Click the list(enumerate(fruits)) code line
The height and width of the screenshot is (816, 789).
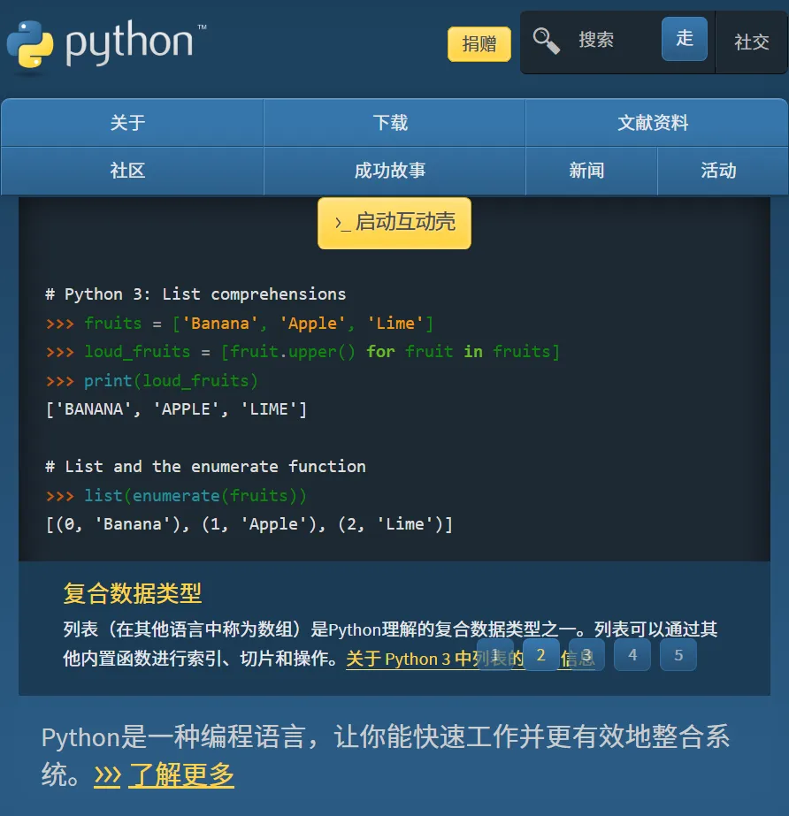pyautogui.click(x=177, y=495)
